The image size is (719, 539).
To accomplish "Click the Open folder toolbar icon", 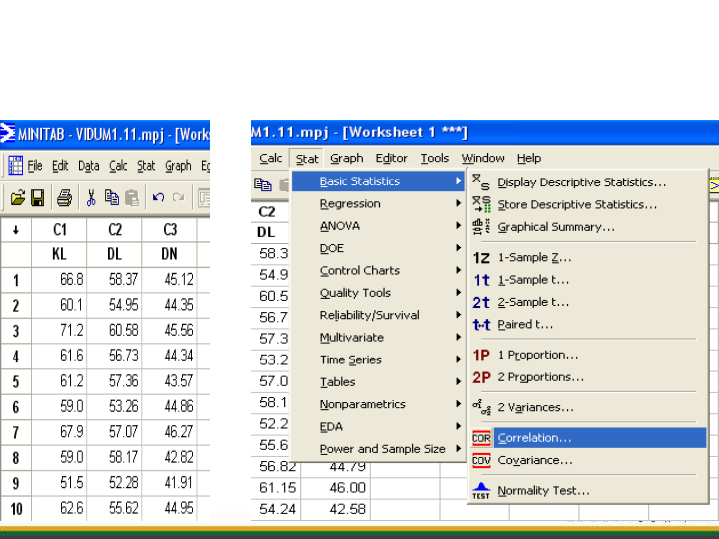I will (x=18, y=198).
